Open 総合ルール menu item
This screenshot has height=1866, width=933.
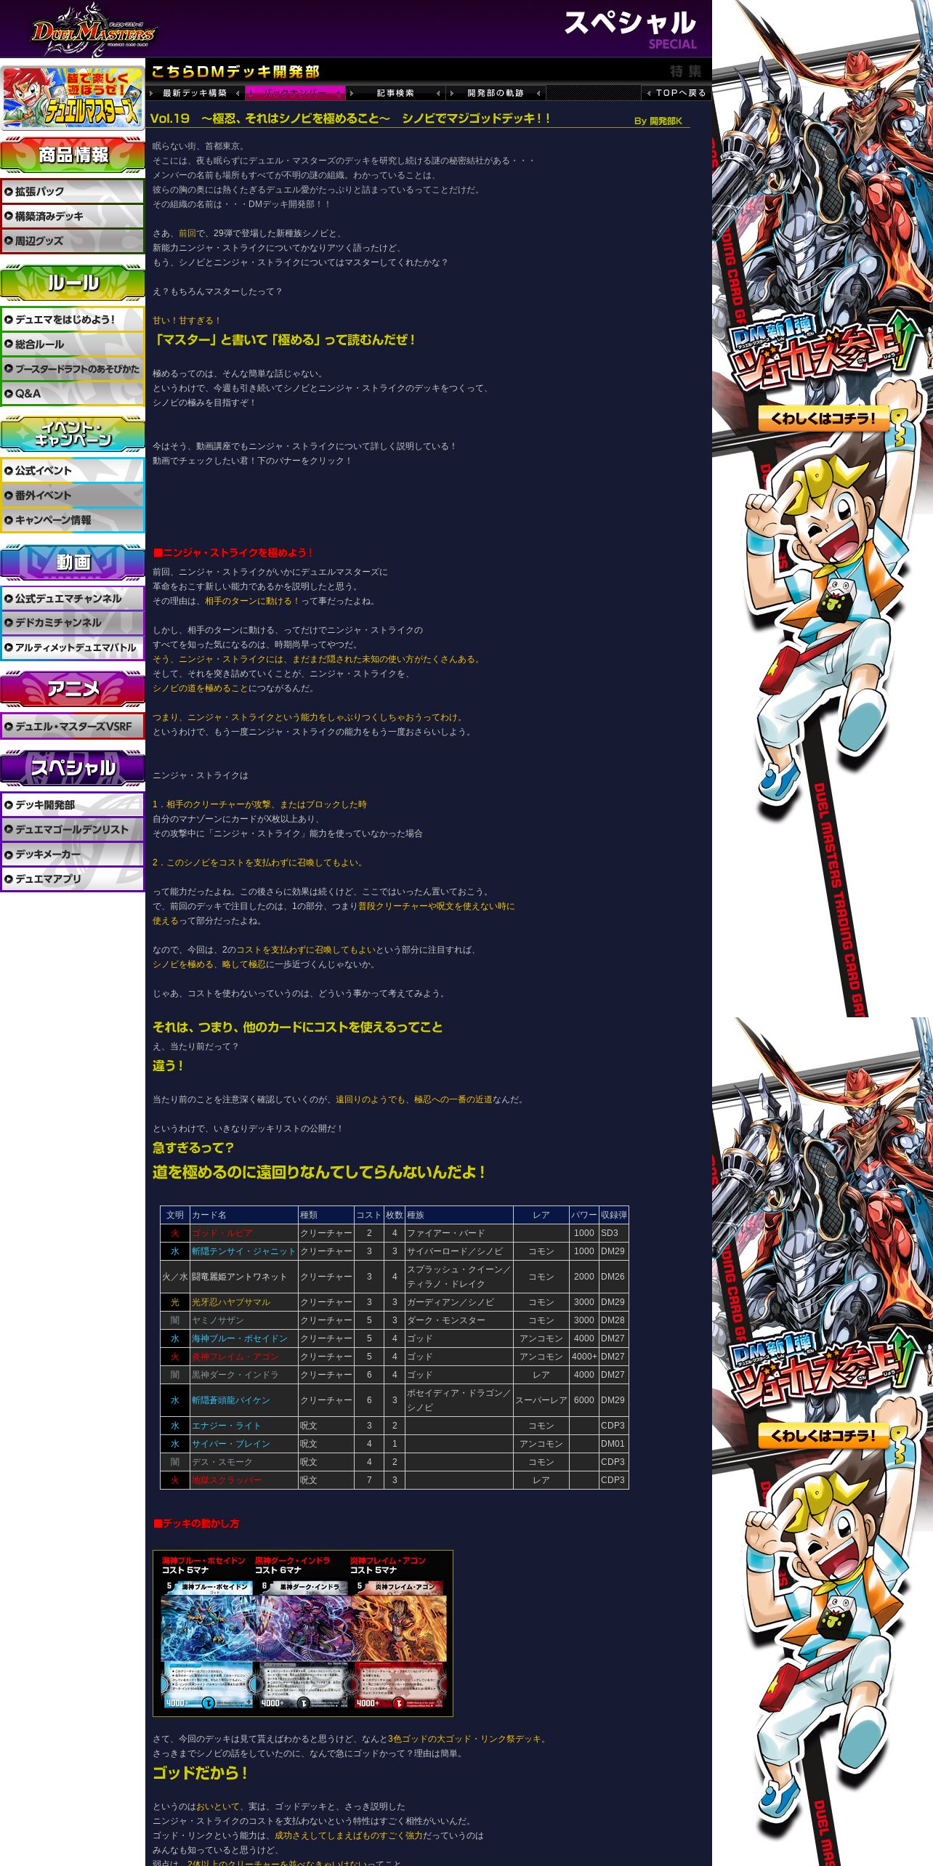[x=73, y=344]
